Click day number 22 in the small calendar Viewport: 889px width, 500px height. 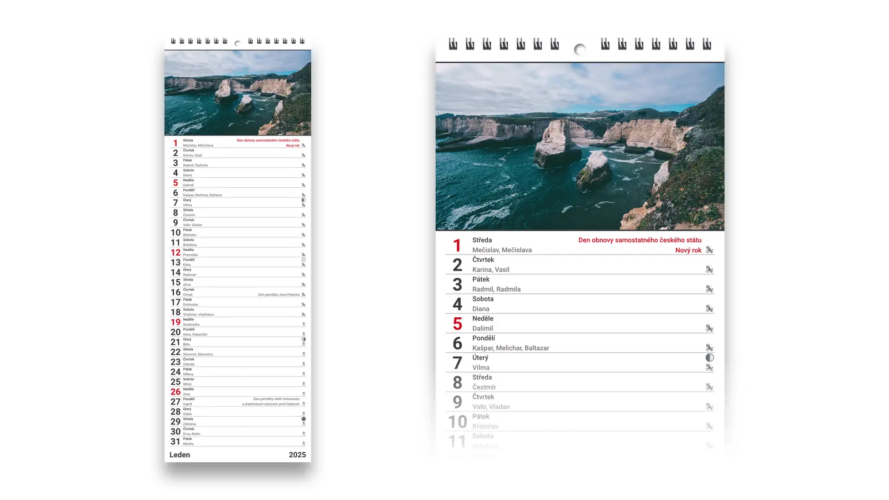(x=176, y=352)
